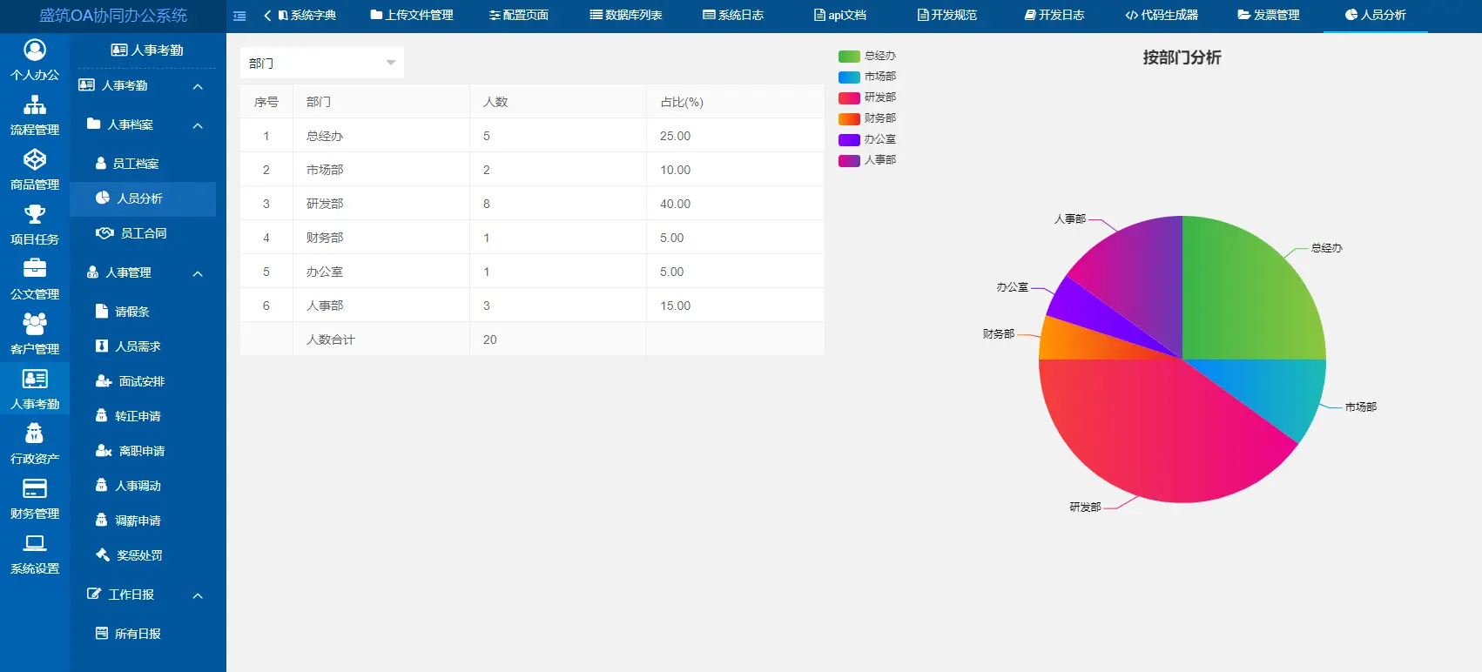This screenshot has height=672, width=1482.
Task: Open 流程管理 sitemap icon
Action: tap(35, 105)
